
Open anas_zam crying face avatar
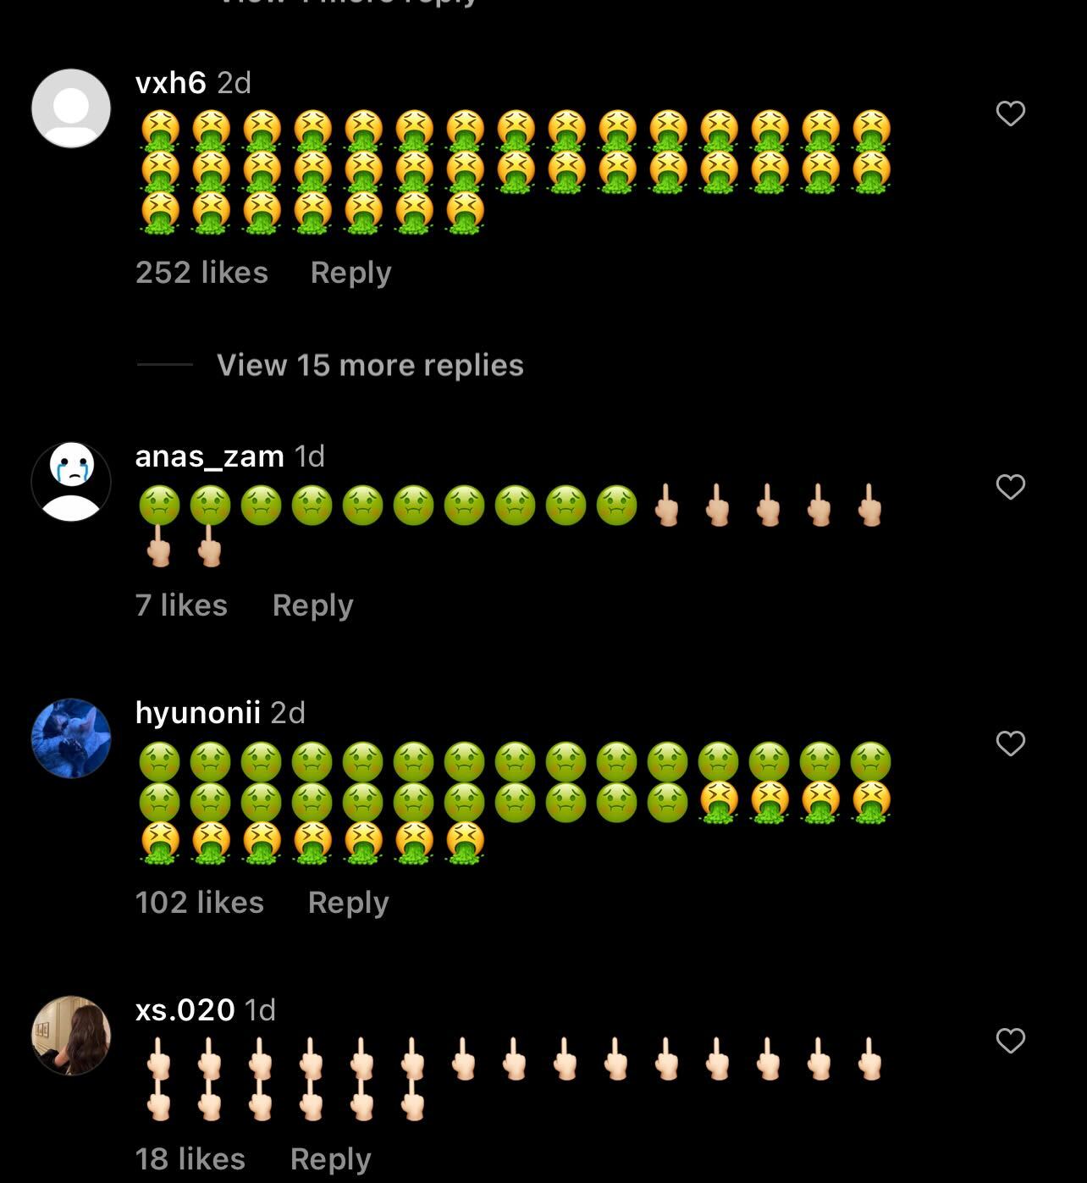[x=71, y=482]
